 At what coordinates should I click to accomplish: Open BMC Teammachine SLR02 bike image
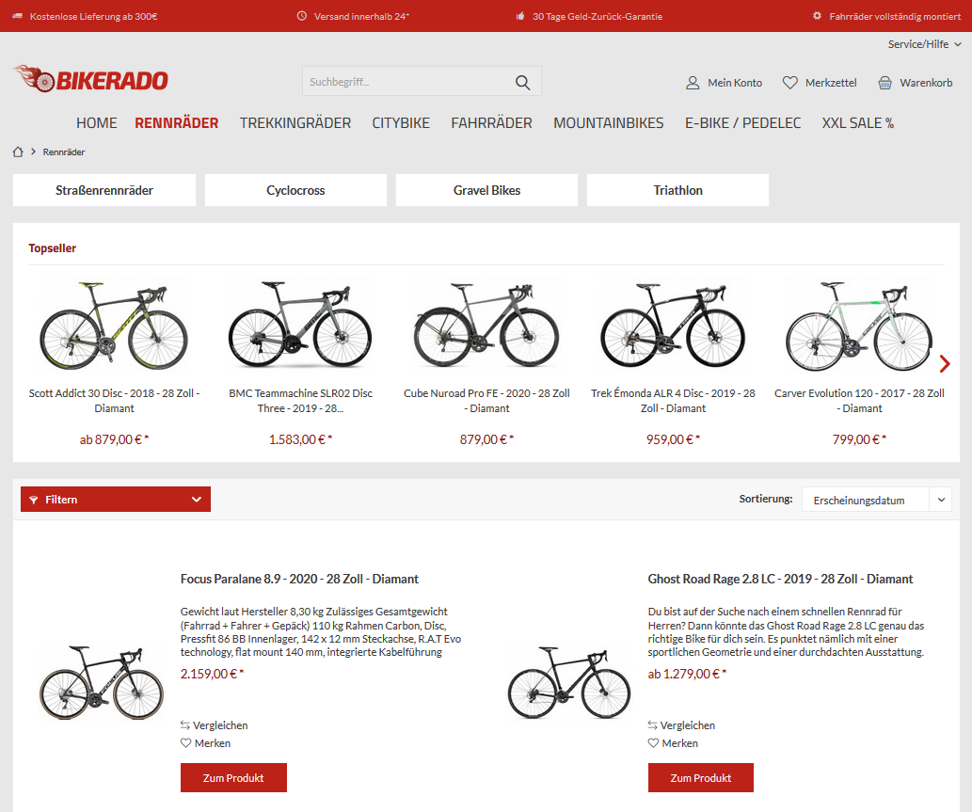pyautogui.click(x=300, y=326)
